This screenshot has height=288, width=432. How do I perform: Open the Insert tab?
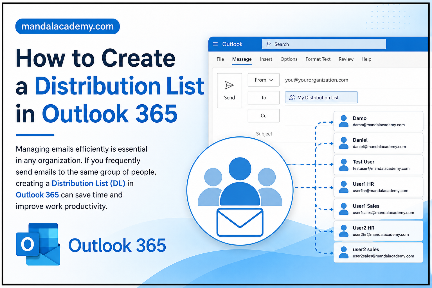(266, 59)
